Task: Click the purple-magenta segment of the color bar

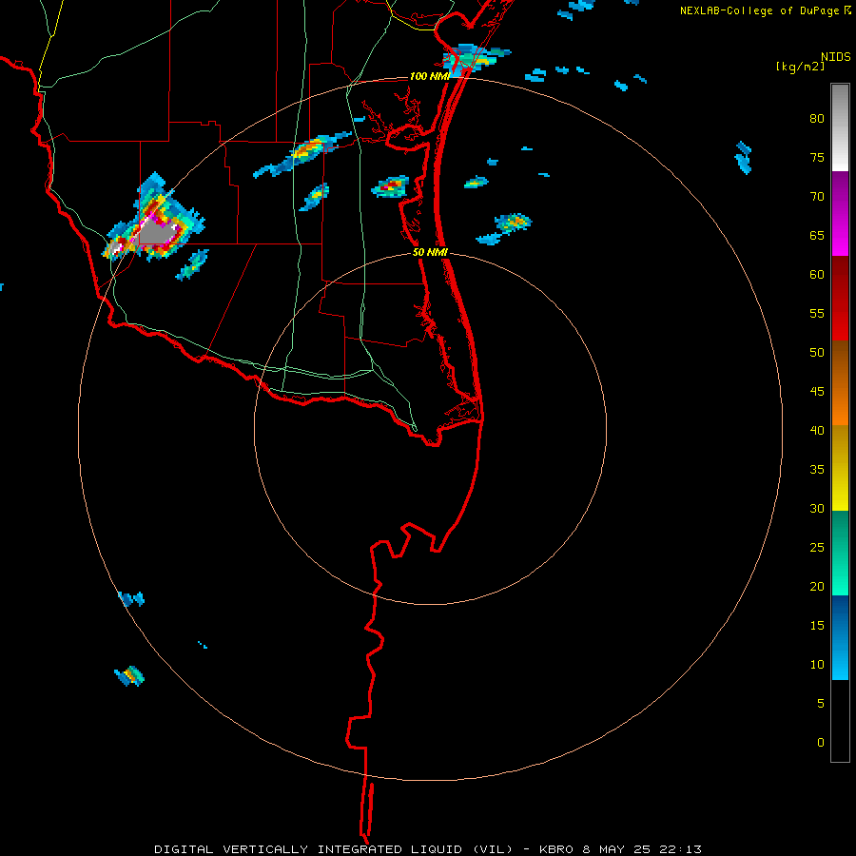Action: pos(840,214)
